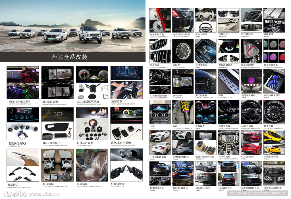Click the 发光沙漏高音 tweeter photo
291x199 pixels.
coord(229,51)
